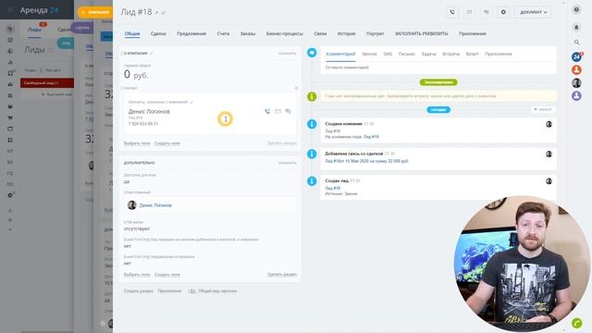Open the header chat bubbles button
The width and height of the screenshot is (592, 333).
487,12
